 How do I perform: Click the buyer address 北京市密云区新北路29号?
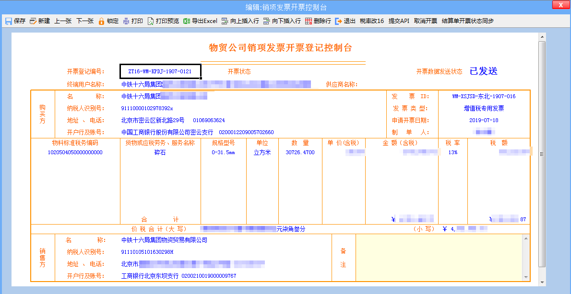coord(153,120)
